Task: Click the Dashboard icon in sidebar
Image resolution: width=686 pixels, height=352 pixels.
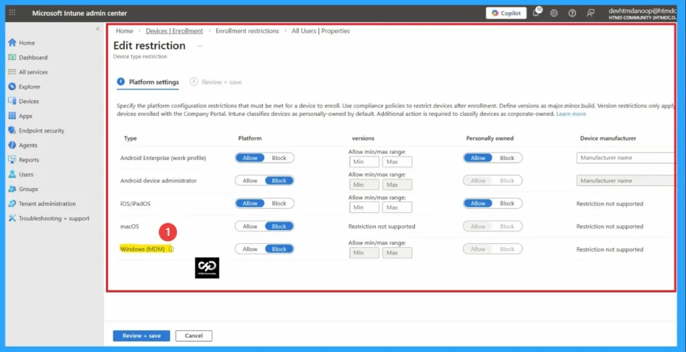Action: [12, 58]
